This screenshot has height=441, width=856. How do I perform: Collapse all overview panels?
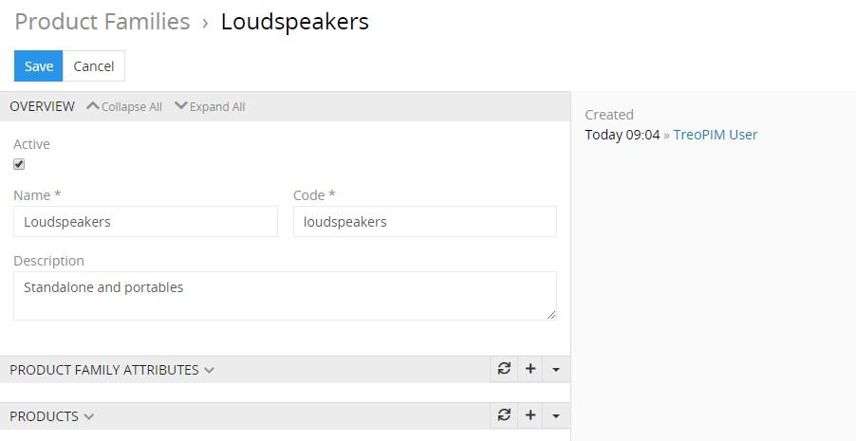tap(124, 106)
